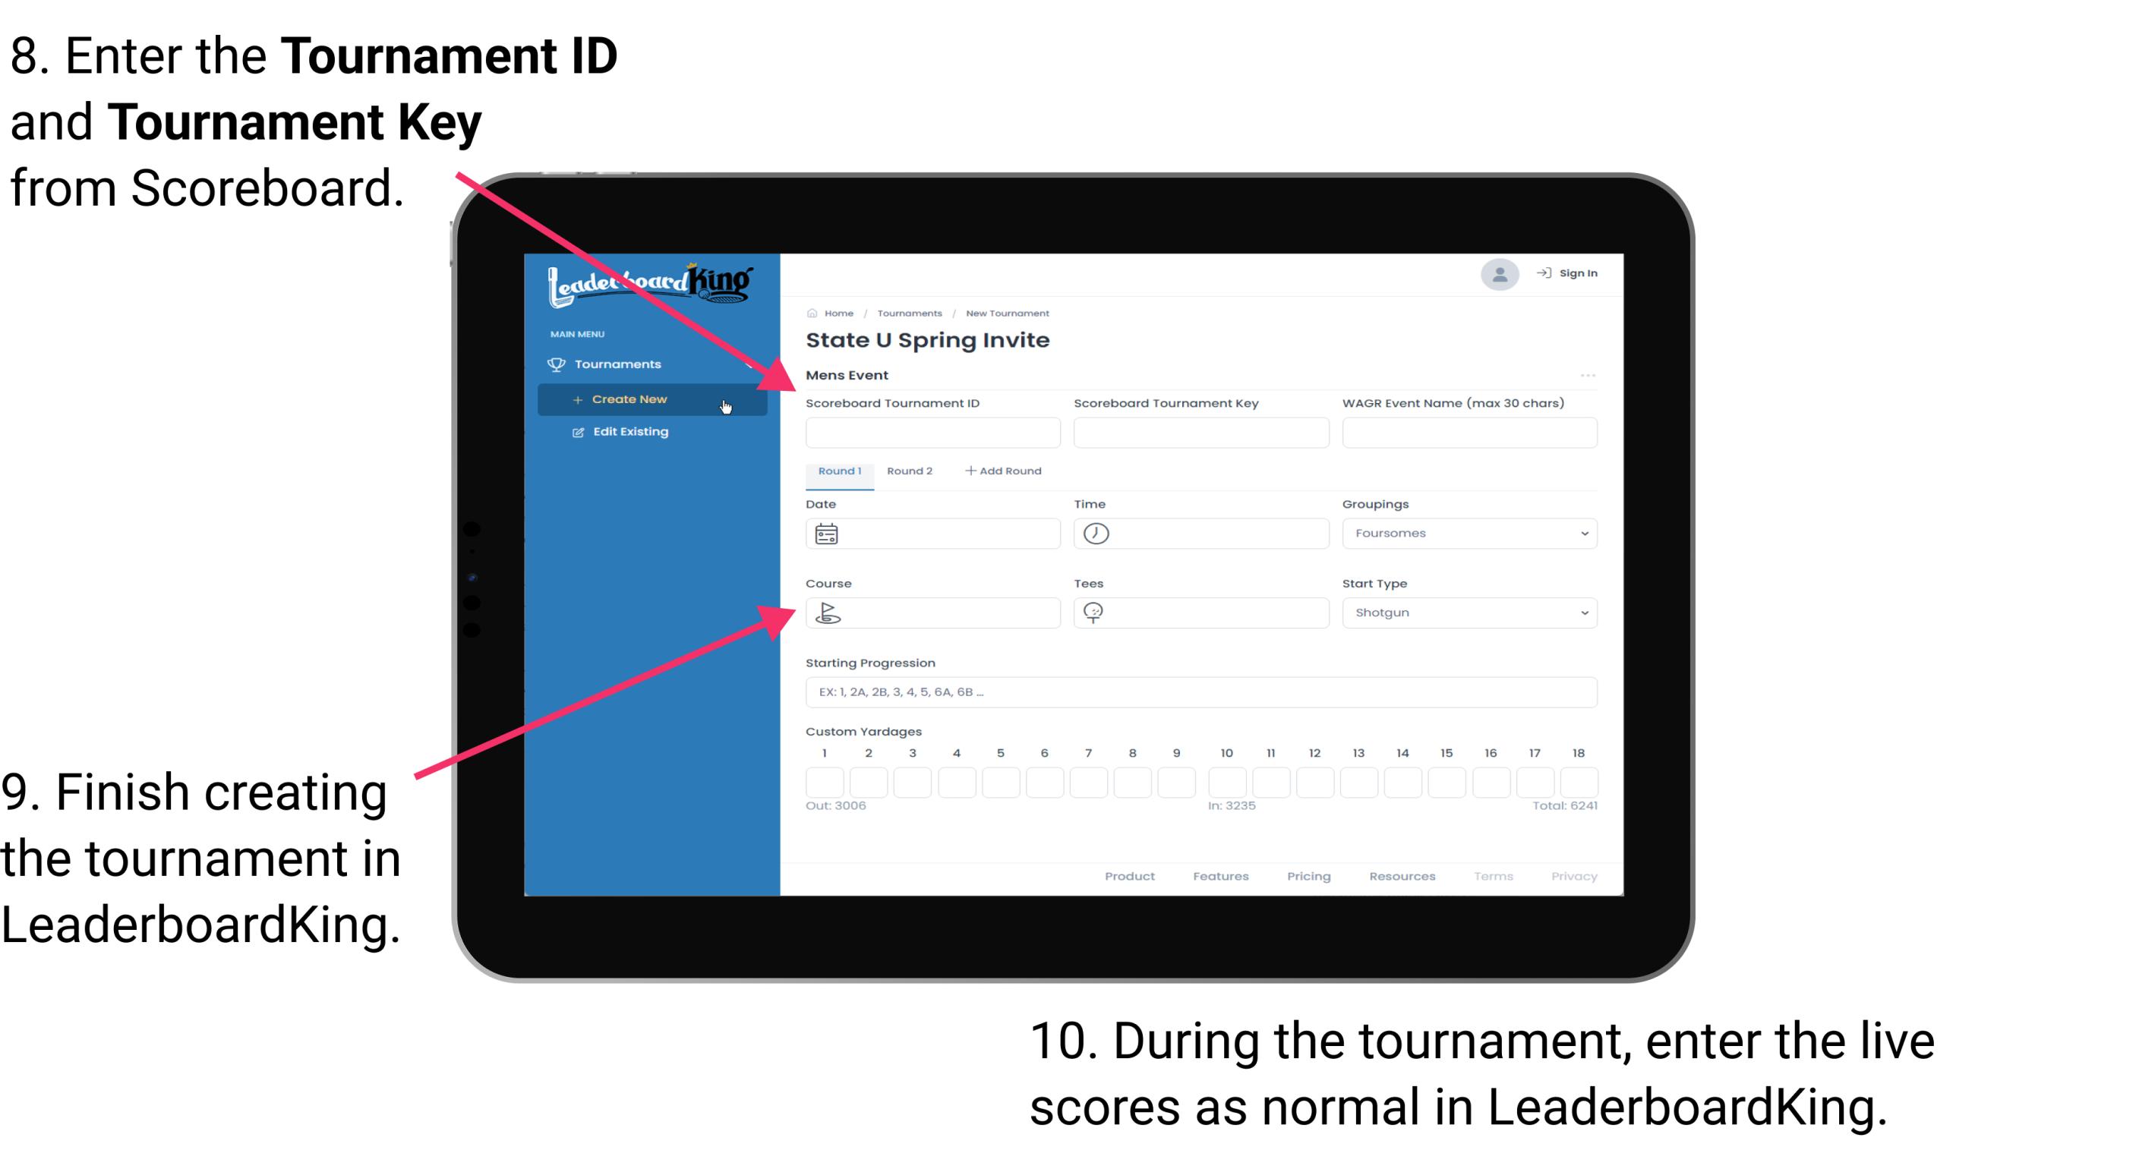Enter Scoreboard Tournament Key field
Screen dimensions: 2139x1150
[x=1200, y=432]
